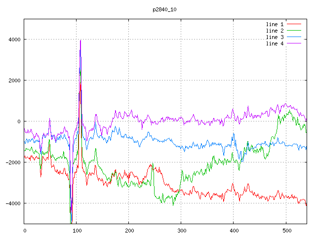The image size is (316, 237).
Task: Click the 400 x-axis tick label
Action: 234,230
